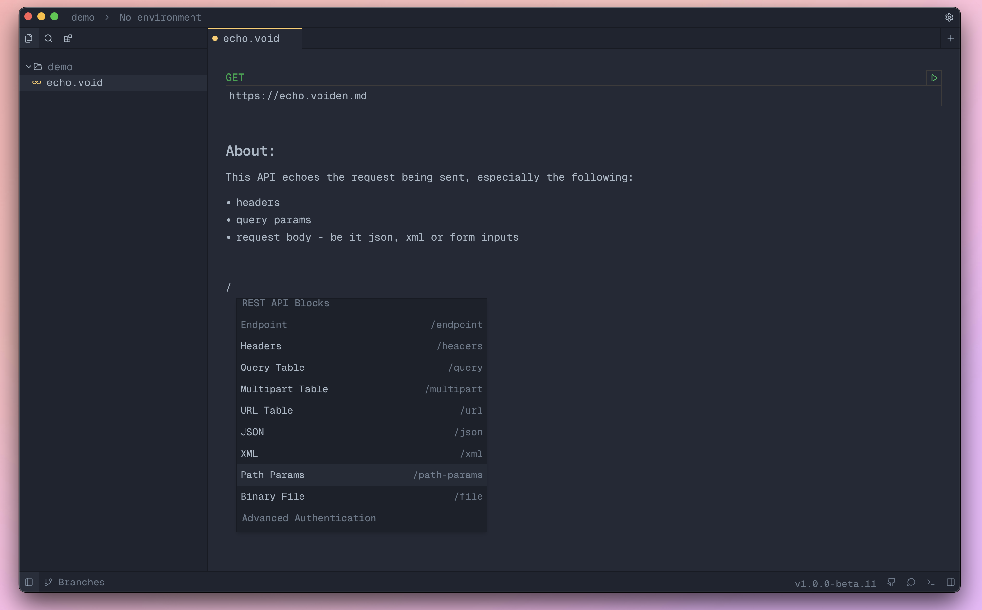Choose JSON from the REST API Blocks menu
The height and width of the screenshot is (610, 982).
[x=361, y=432]
